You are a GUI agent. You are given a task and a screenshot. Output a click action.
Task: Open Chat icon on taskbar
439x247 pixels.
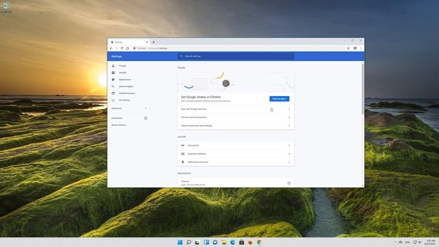(x=215, y=242)
